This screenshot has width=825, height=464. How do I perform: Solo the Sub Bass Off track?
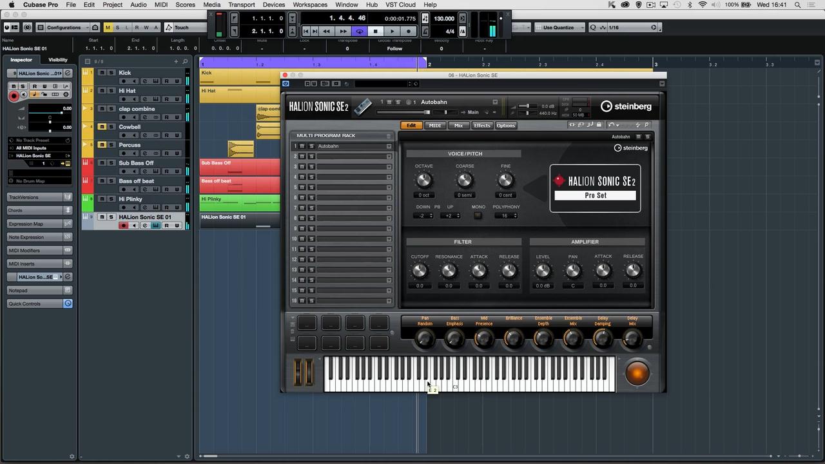point(111,163)
